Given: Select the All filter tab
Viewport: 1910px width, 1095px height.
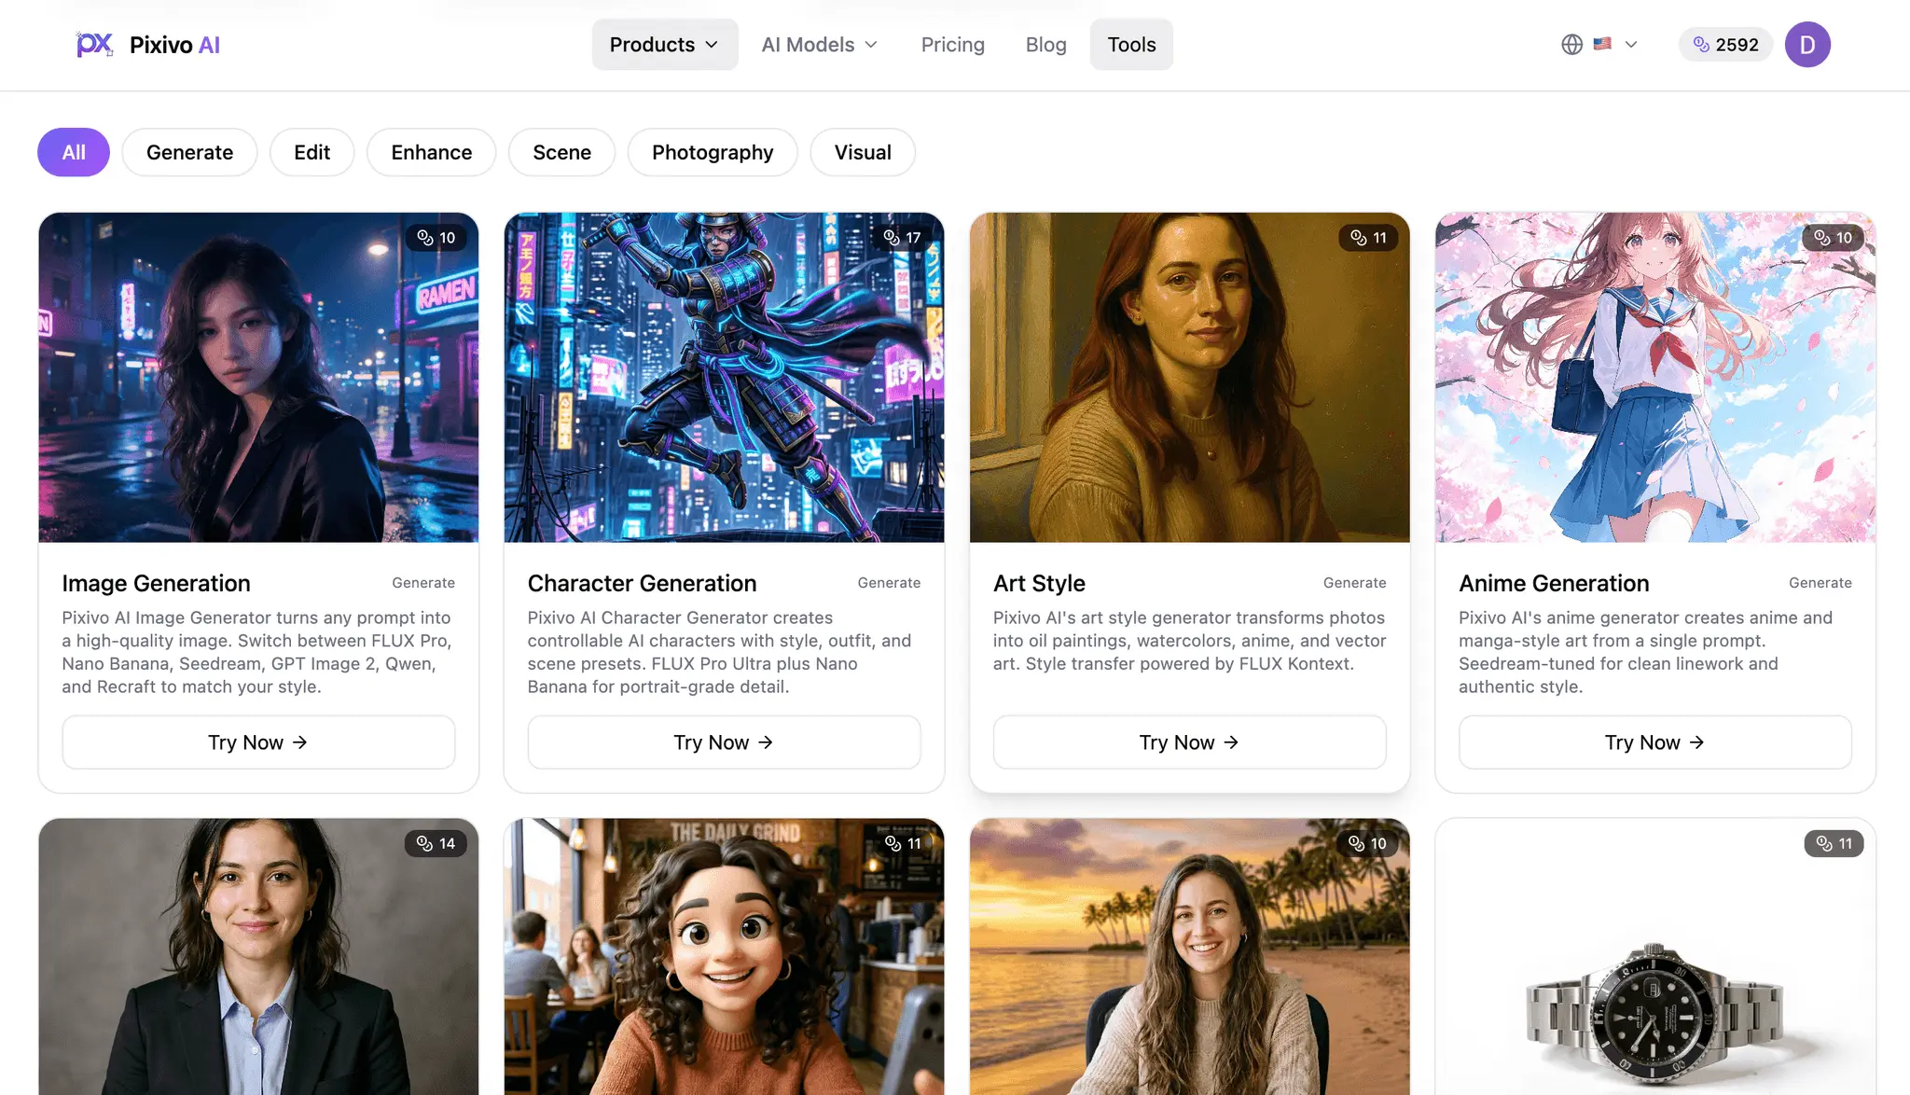Looking at the screenshot, I should pyautogui.click(x=74, y=152).
